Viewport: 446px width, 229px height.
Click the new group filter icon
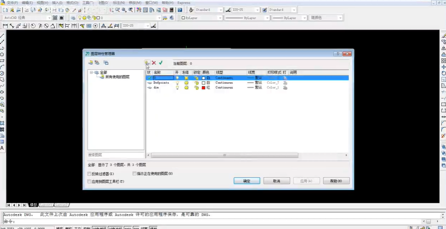coord(97,63)
